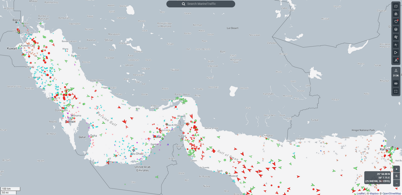Open the density maps scatter icon
The height and width of the screenshot is (195, 402).
(396, 45)
